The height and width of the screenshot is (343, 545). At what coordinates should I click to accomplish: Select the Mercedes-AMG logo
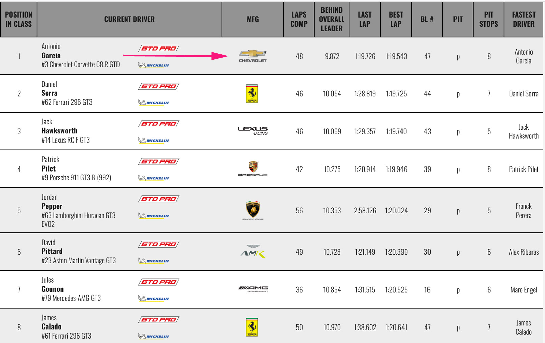pyautogui.click(x=253, y=289)
